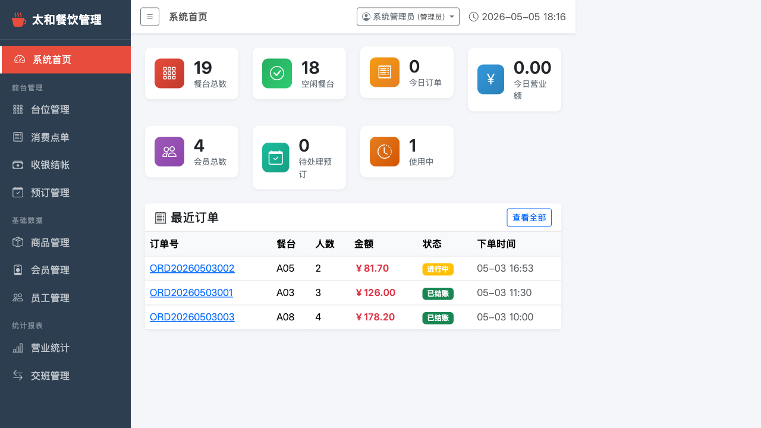Click the order time 05-03 16:53
761x428 pixels.
(505, 269)
